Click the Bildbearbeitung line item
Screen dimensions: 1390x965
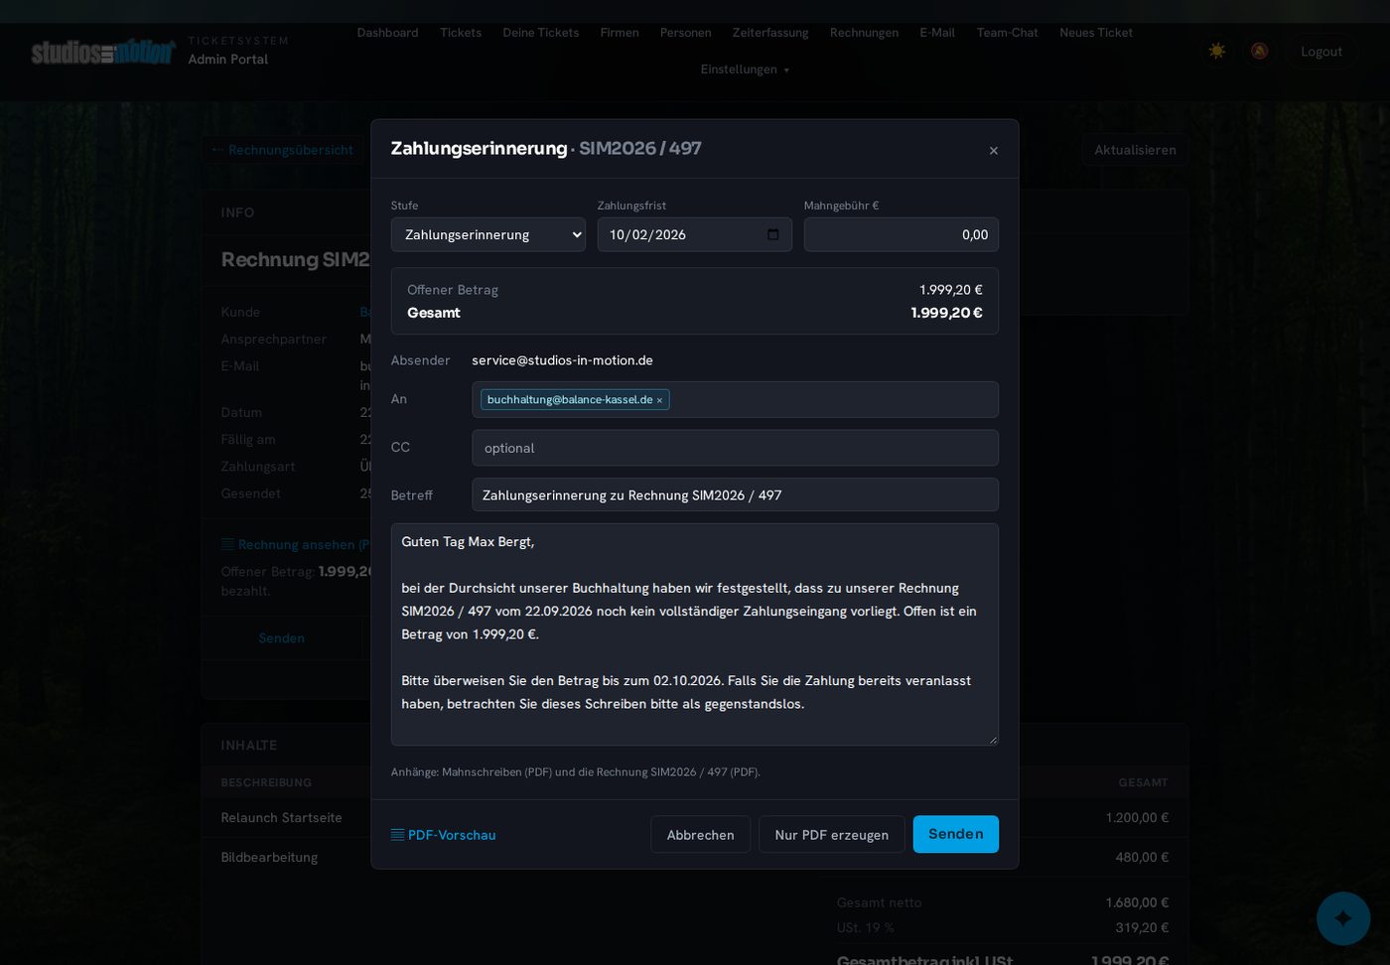coord(269,858)
